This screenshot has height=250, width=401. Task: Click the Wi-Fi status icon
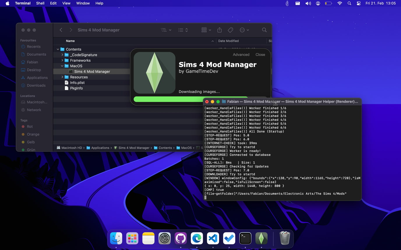340,3
